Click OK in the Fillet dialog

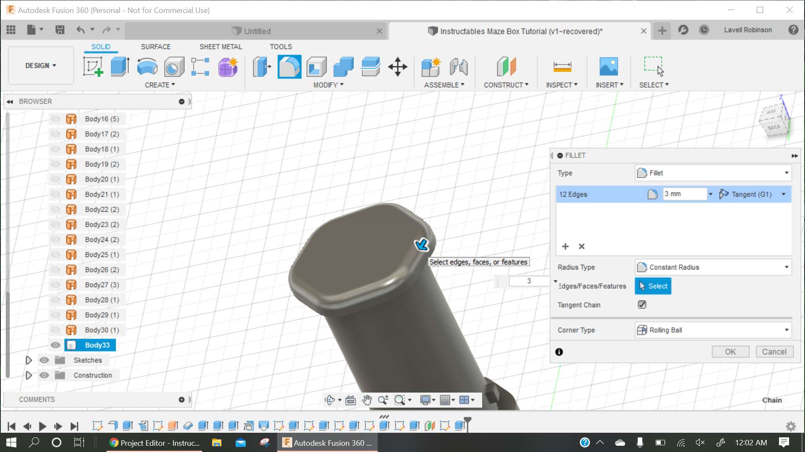pyautogui.click(x=730, y=352)
